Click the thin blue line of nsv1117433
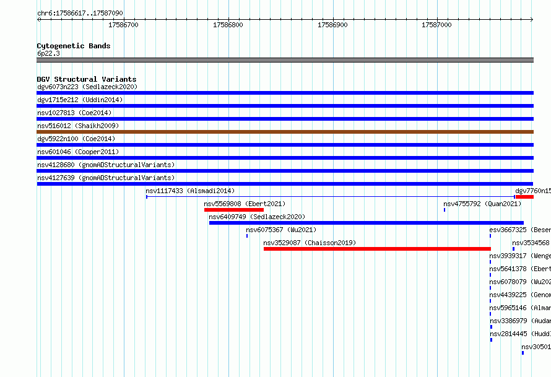Viewport: 551px width, 377px height. 331,197
